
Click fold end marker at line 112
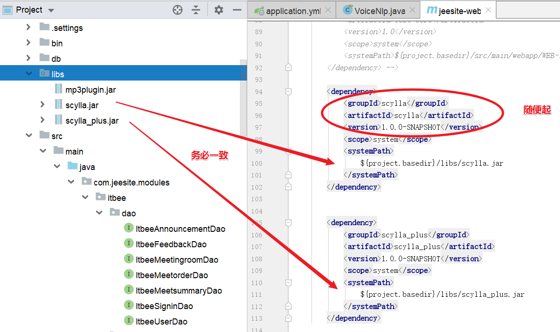tap(289, 306)
